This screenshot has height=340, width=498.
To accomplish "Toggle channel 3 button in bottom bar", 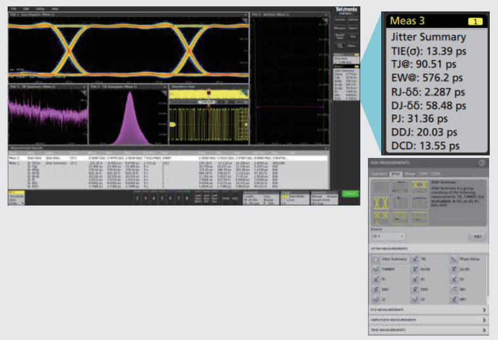I will coord(145,199).
